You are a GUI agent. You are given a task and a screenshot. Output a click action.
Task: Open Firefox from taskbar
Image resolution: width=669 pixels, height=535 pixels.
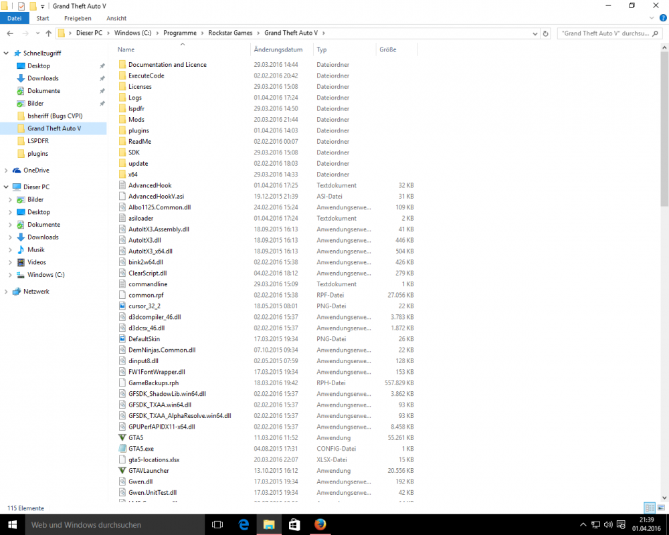(x=320, y=524)
